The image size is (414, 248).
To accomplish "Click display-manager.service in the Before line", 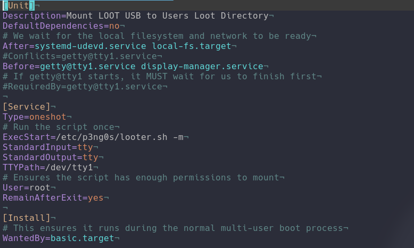I will (202, 67).
